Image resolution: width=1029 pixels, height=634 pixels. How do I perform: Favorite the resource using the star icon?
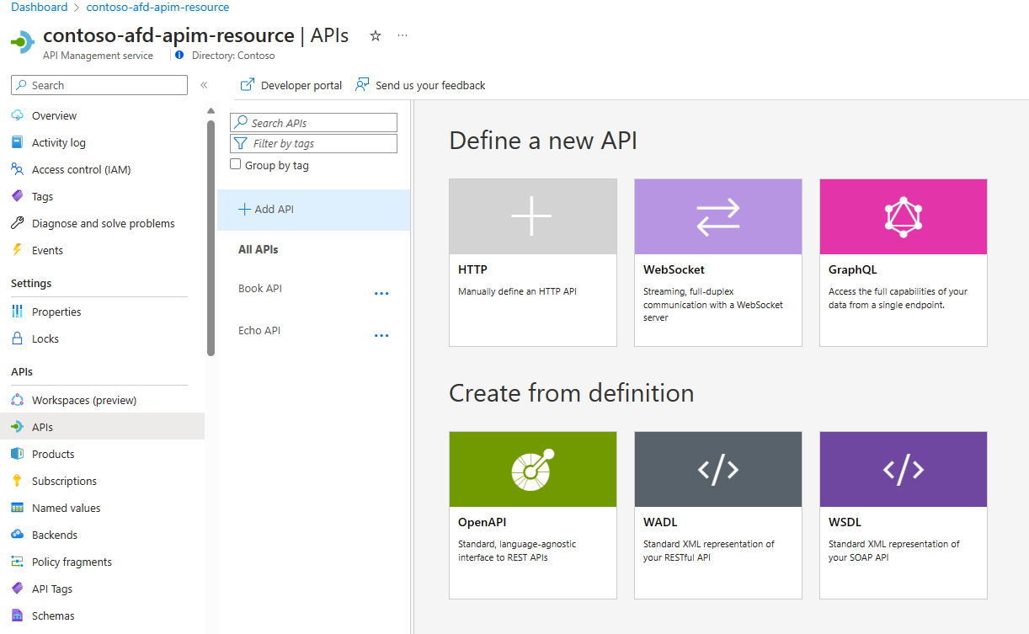pyautogui.click(x=375, y=36)
